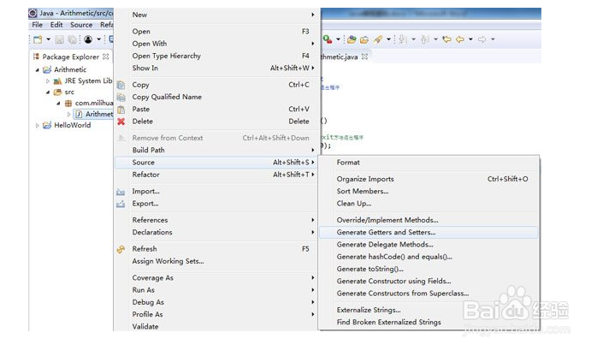Click the Save toolbar icon
603x350 pixels.
coord(59,39)
